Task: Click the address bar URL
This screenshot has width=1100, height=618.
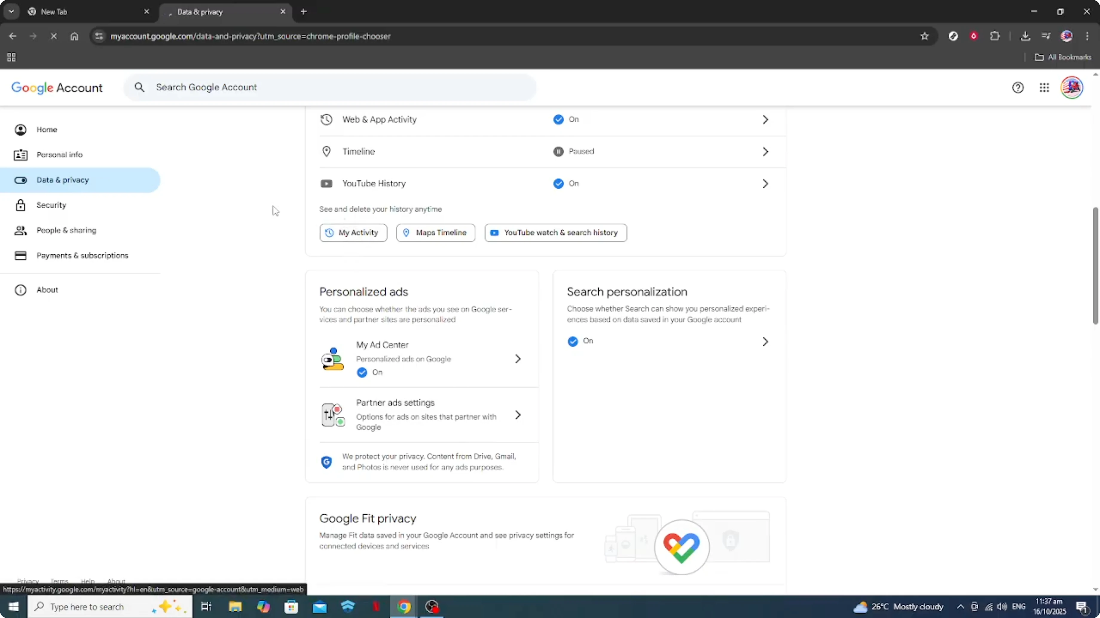Action: pos(250,36)
